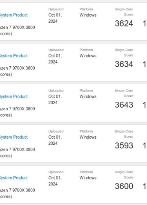Select Windows platform text in 3600 score row
This screenshot has height=205, width=147.
88,178
